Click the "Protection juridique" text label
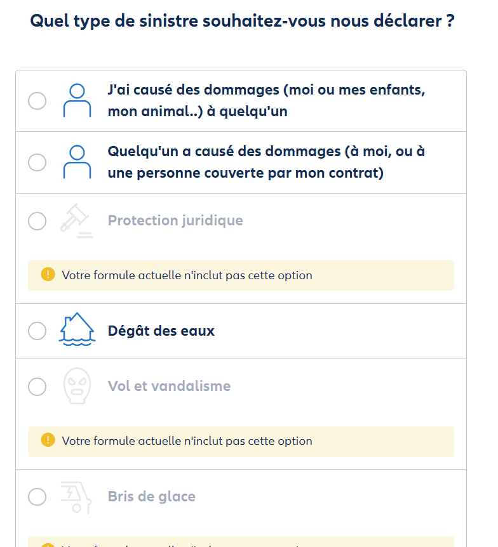 click(175, 220)
